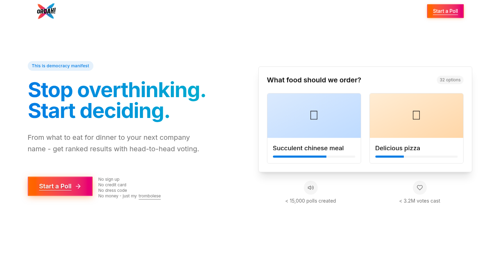Click the heart votes icon
Screen dimensions: 500x264
point(419,188)
